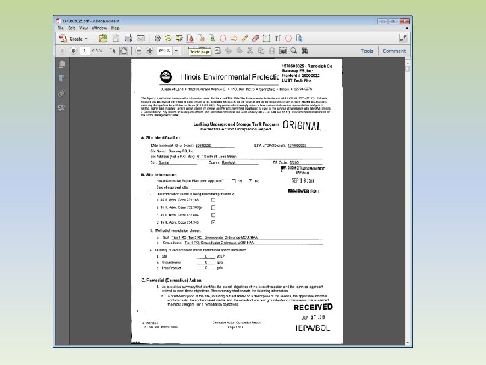
Task: Select the arrow drawing tool
Action: point(234,38)
